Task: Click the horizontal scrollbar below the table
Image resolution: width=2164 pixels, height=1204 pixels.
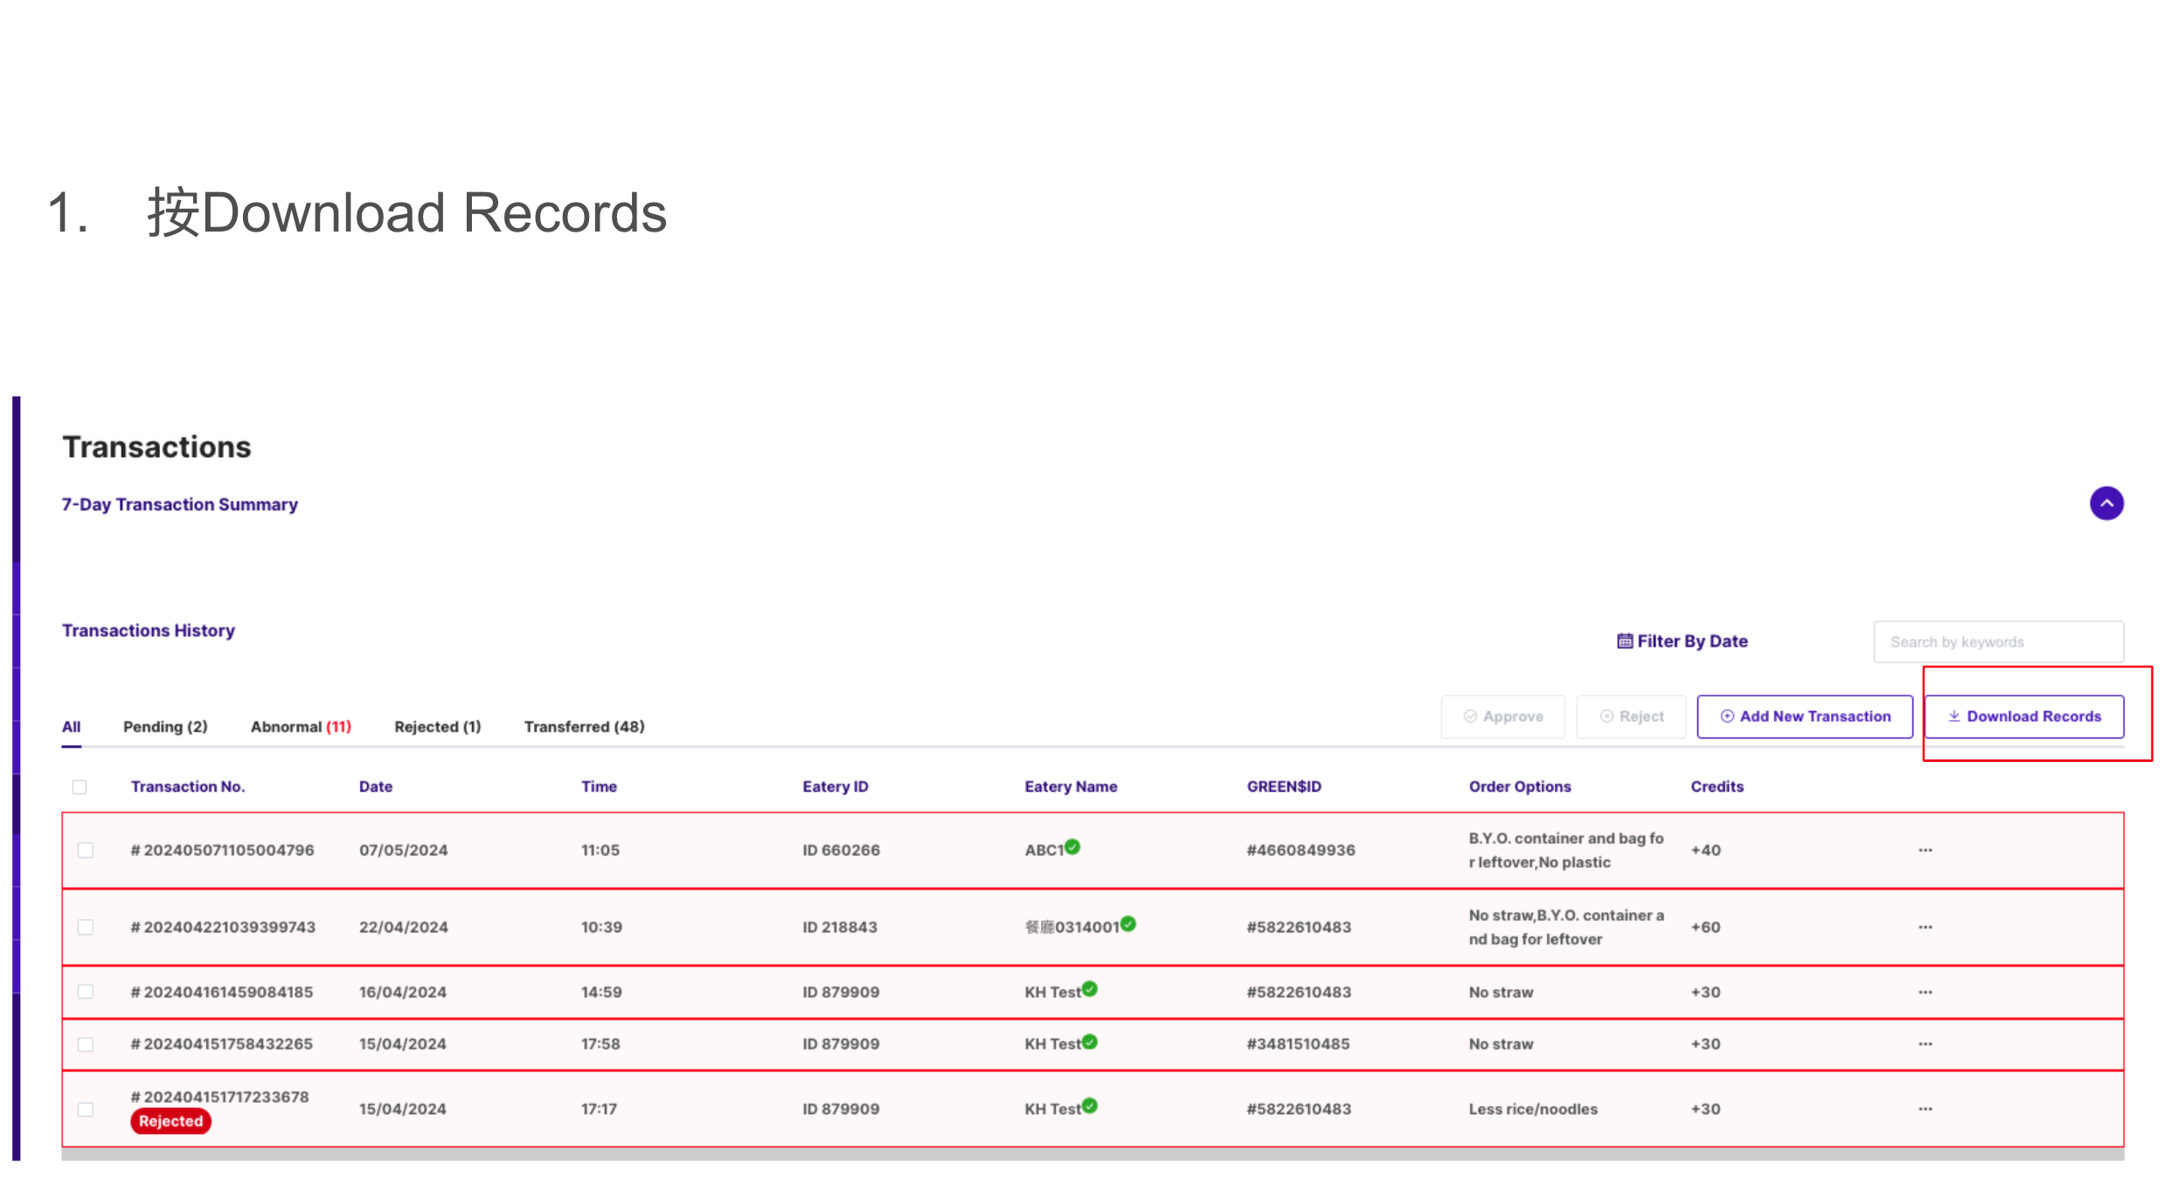Action: (1092, 1155)
